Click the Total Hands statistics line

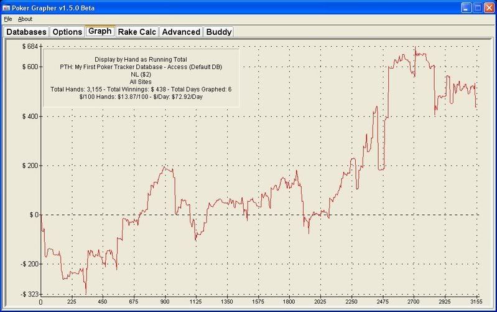coord(141,90)
